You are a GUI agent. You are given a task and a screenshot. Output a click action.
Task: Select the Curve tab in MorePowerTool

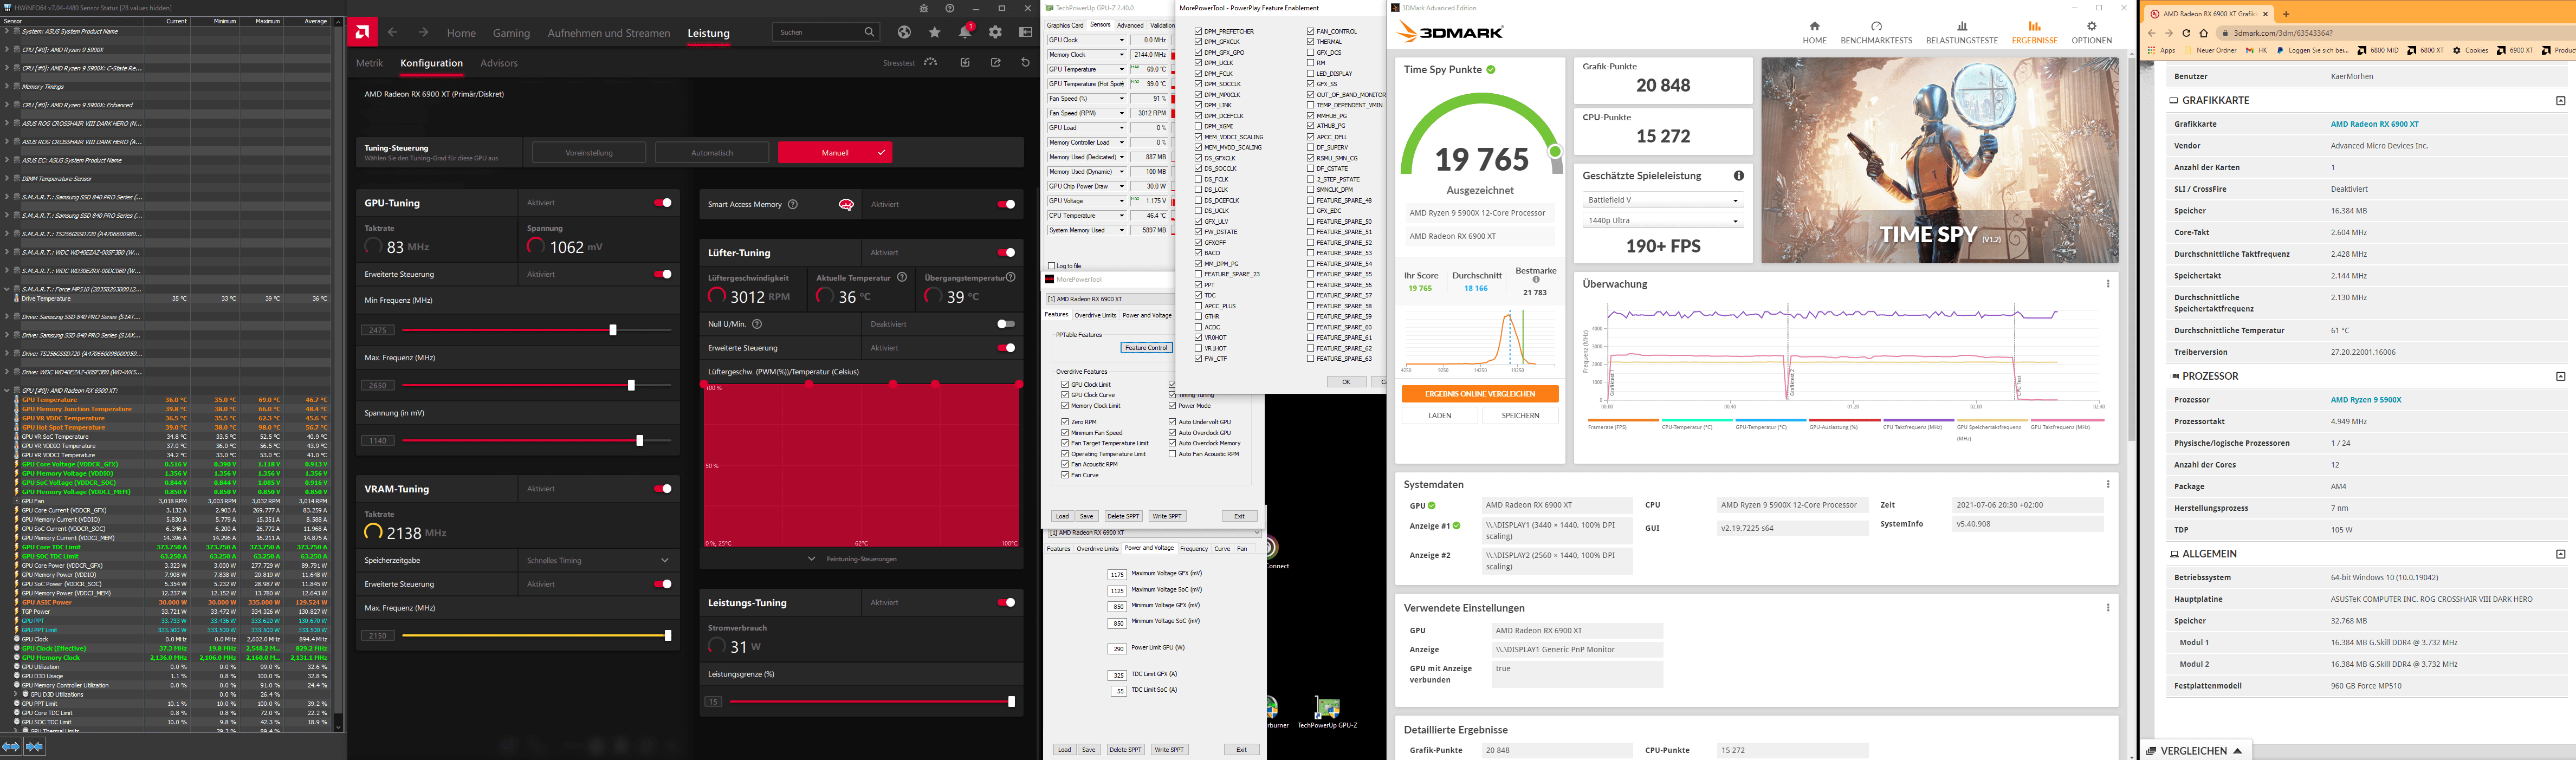coord(1222,548)
